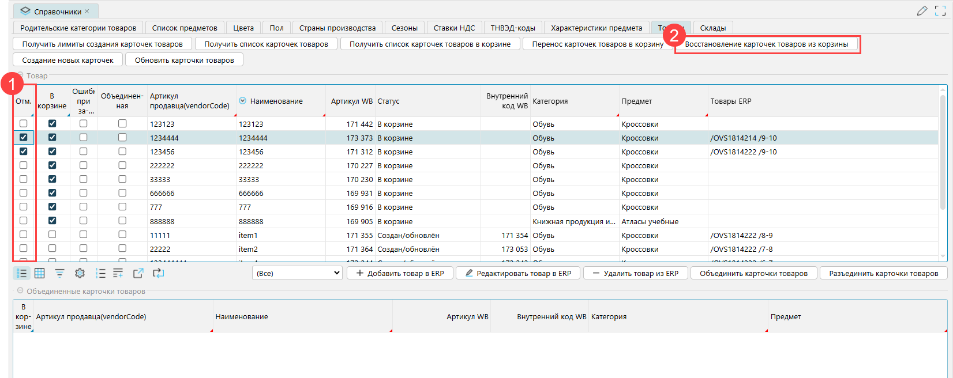Toggle fullscreen with the expand icon

[940, 11]
